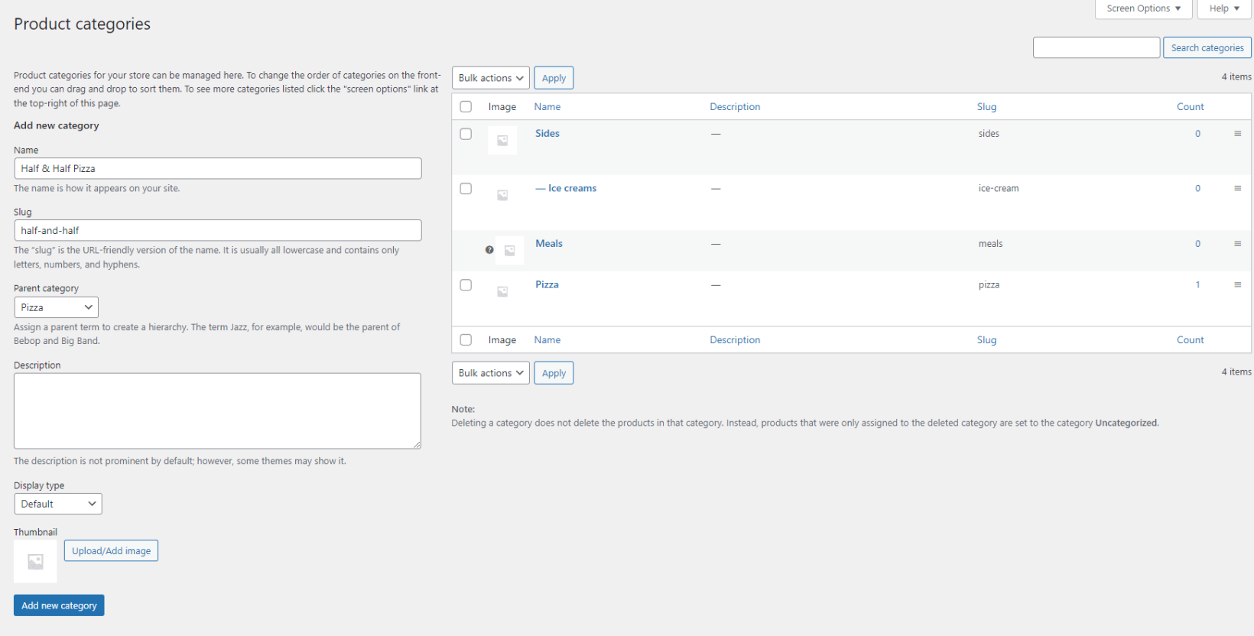The height and width of the screenshot is (636, 1254).
Task: Click the drag handle icon for Meals row
Action: click(1237, 244)
